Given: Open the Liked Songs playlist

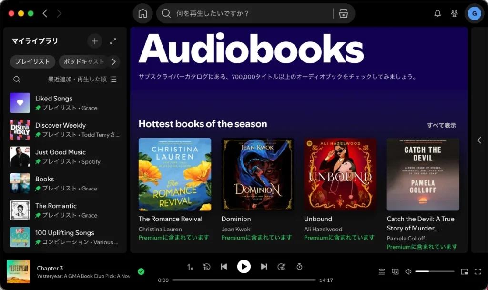Looking at the screenshot, I should 65,103.
